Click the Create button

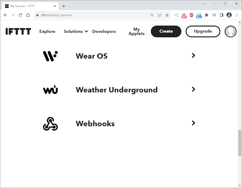point(166,32)
